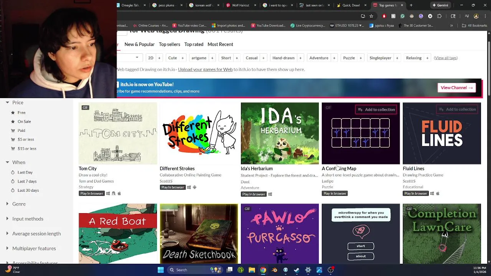This screenshot has height=276, width=491.
Task: Click Linux icon under Tom City
Action: (114, 194)
